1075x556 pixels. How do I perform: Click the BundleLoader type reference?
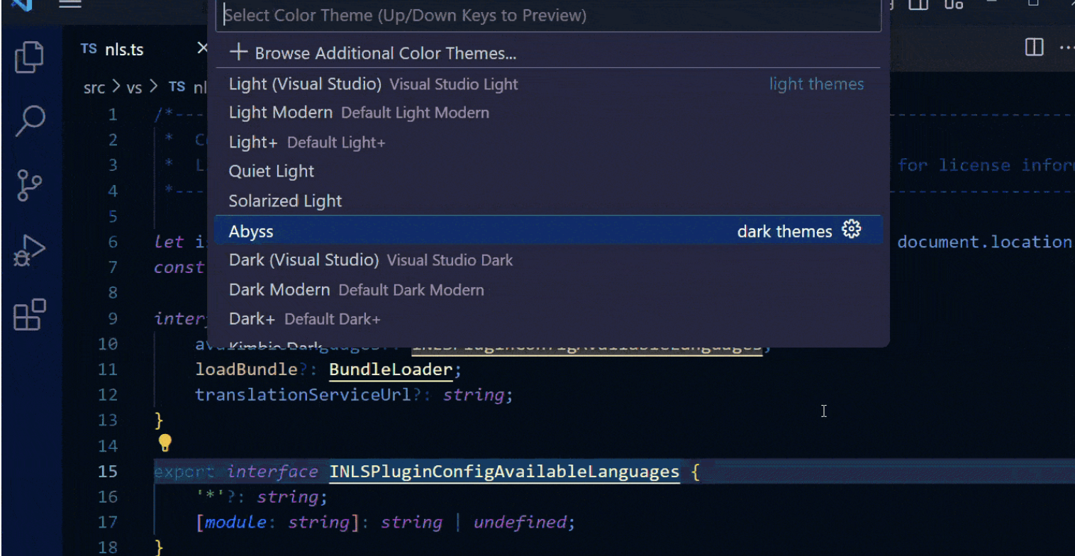391,369
